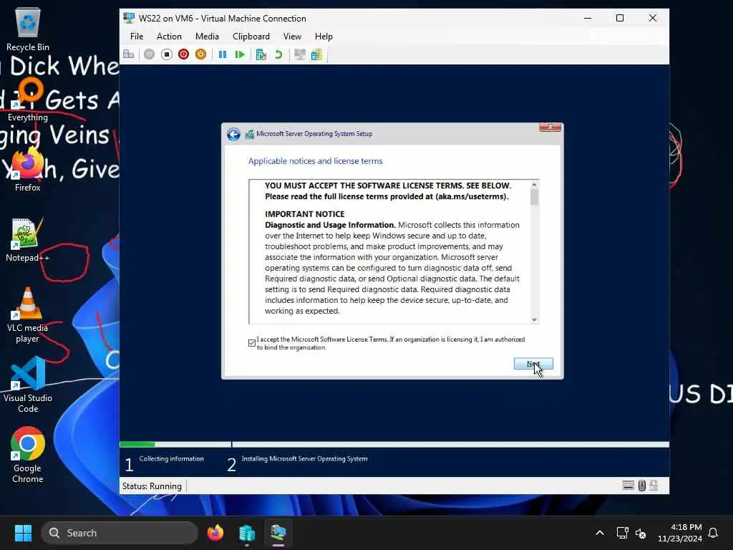The image size is (733, 550).
Task: Click the 'Collecting information' step label
Action: pyautogui.click(x=172, y=459)
